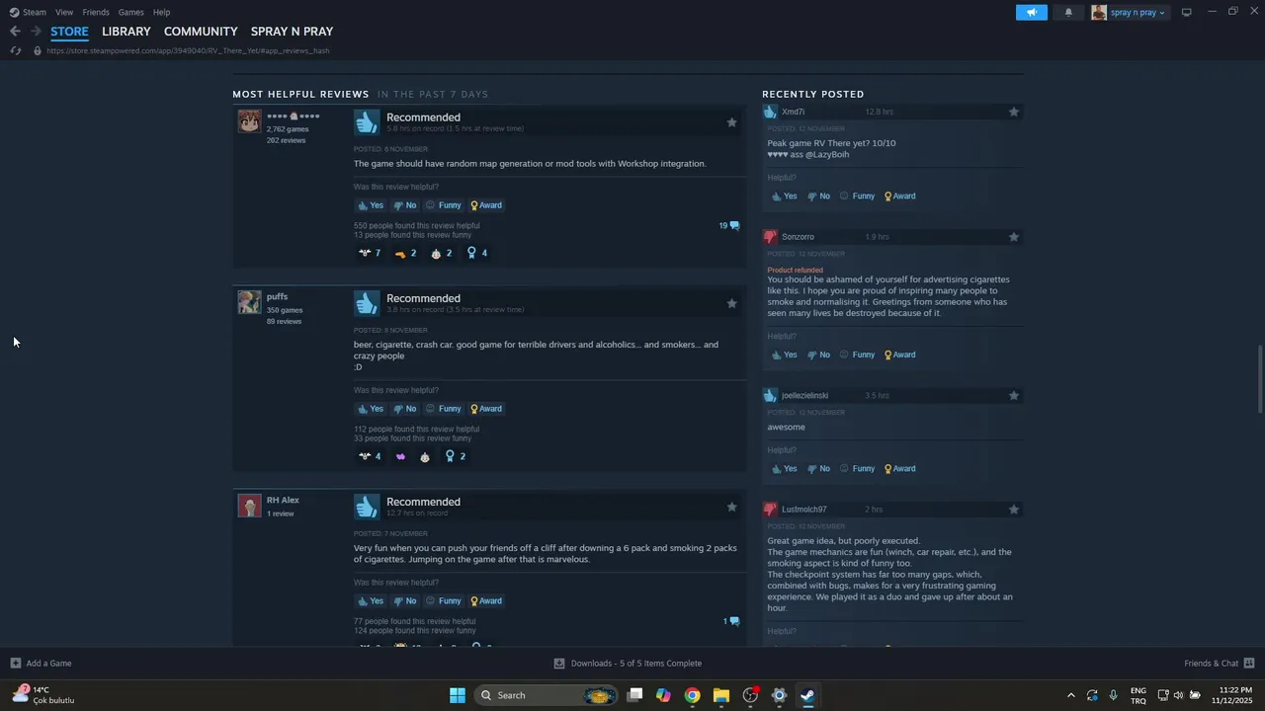Vote Yes on RH Alex's review

click(370, 600)
